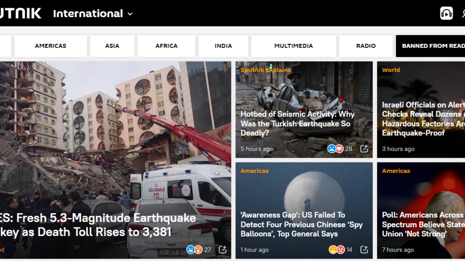This screenshot has width=465, height=261.
Task: Open 'Awareness Gap' spy balloons headline
Action: pyautogui.click(x=302, y=224)
